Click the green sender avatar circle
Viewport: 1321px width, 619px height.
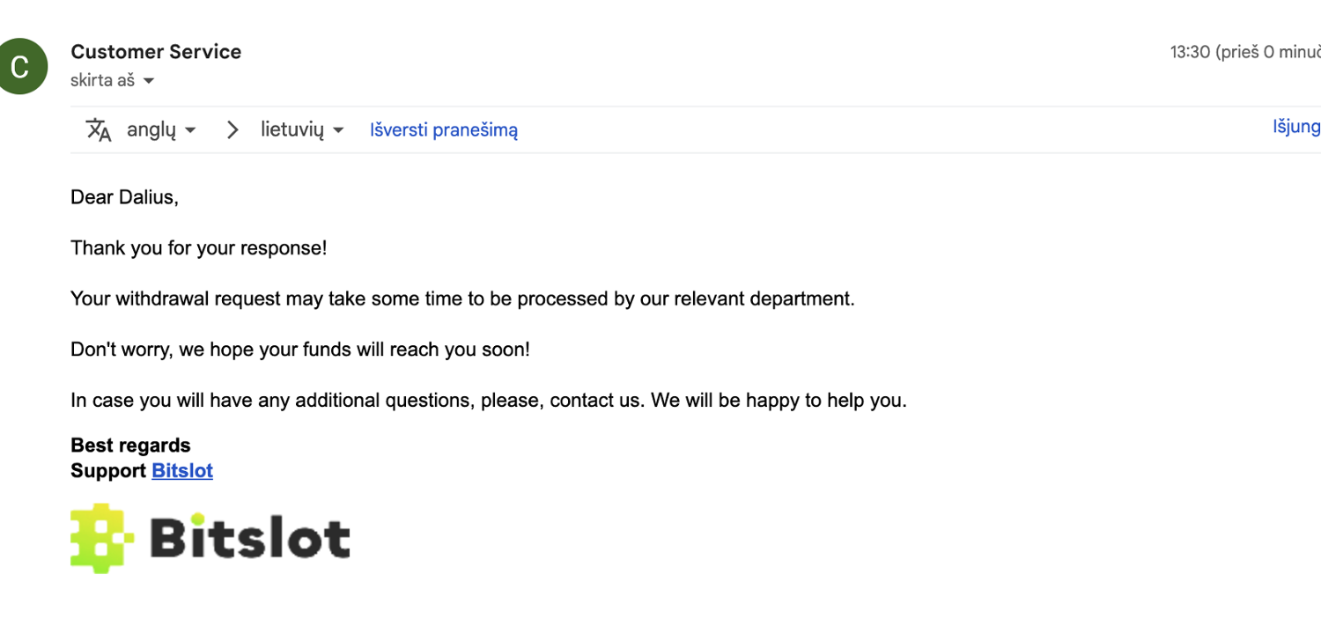click(x=20, y=66)
